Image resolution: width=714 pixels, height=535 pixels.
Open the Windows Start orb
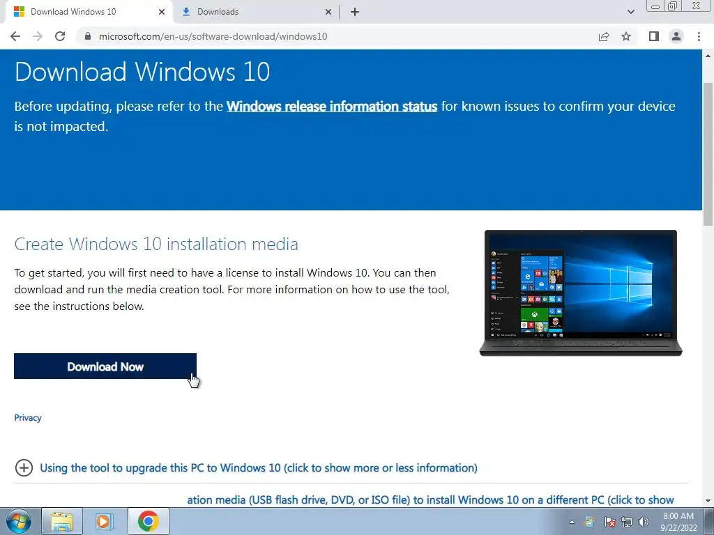coord(19,521)
